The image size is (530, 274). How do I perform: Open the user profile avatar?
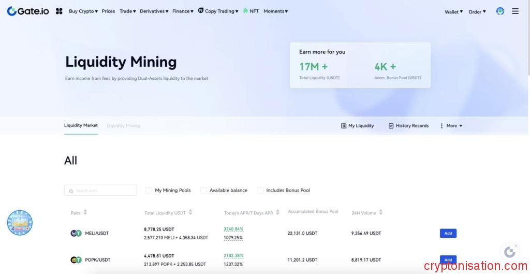click(500, 11)
